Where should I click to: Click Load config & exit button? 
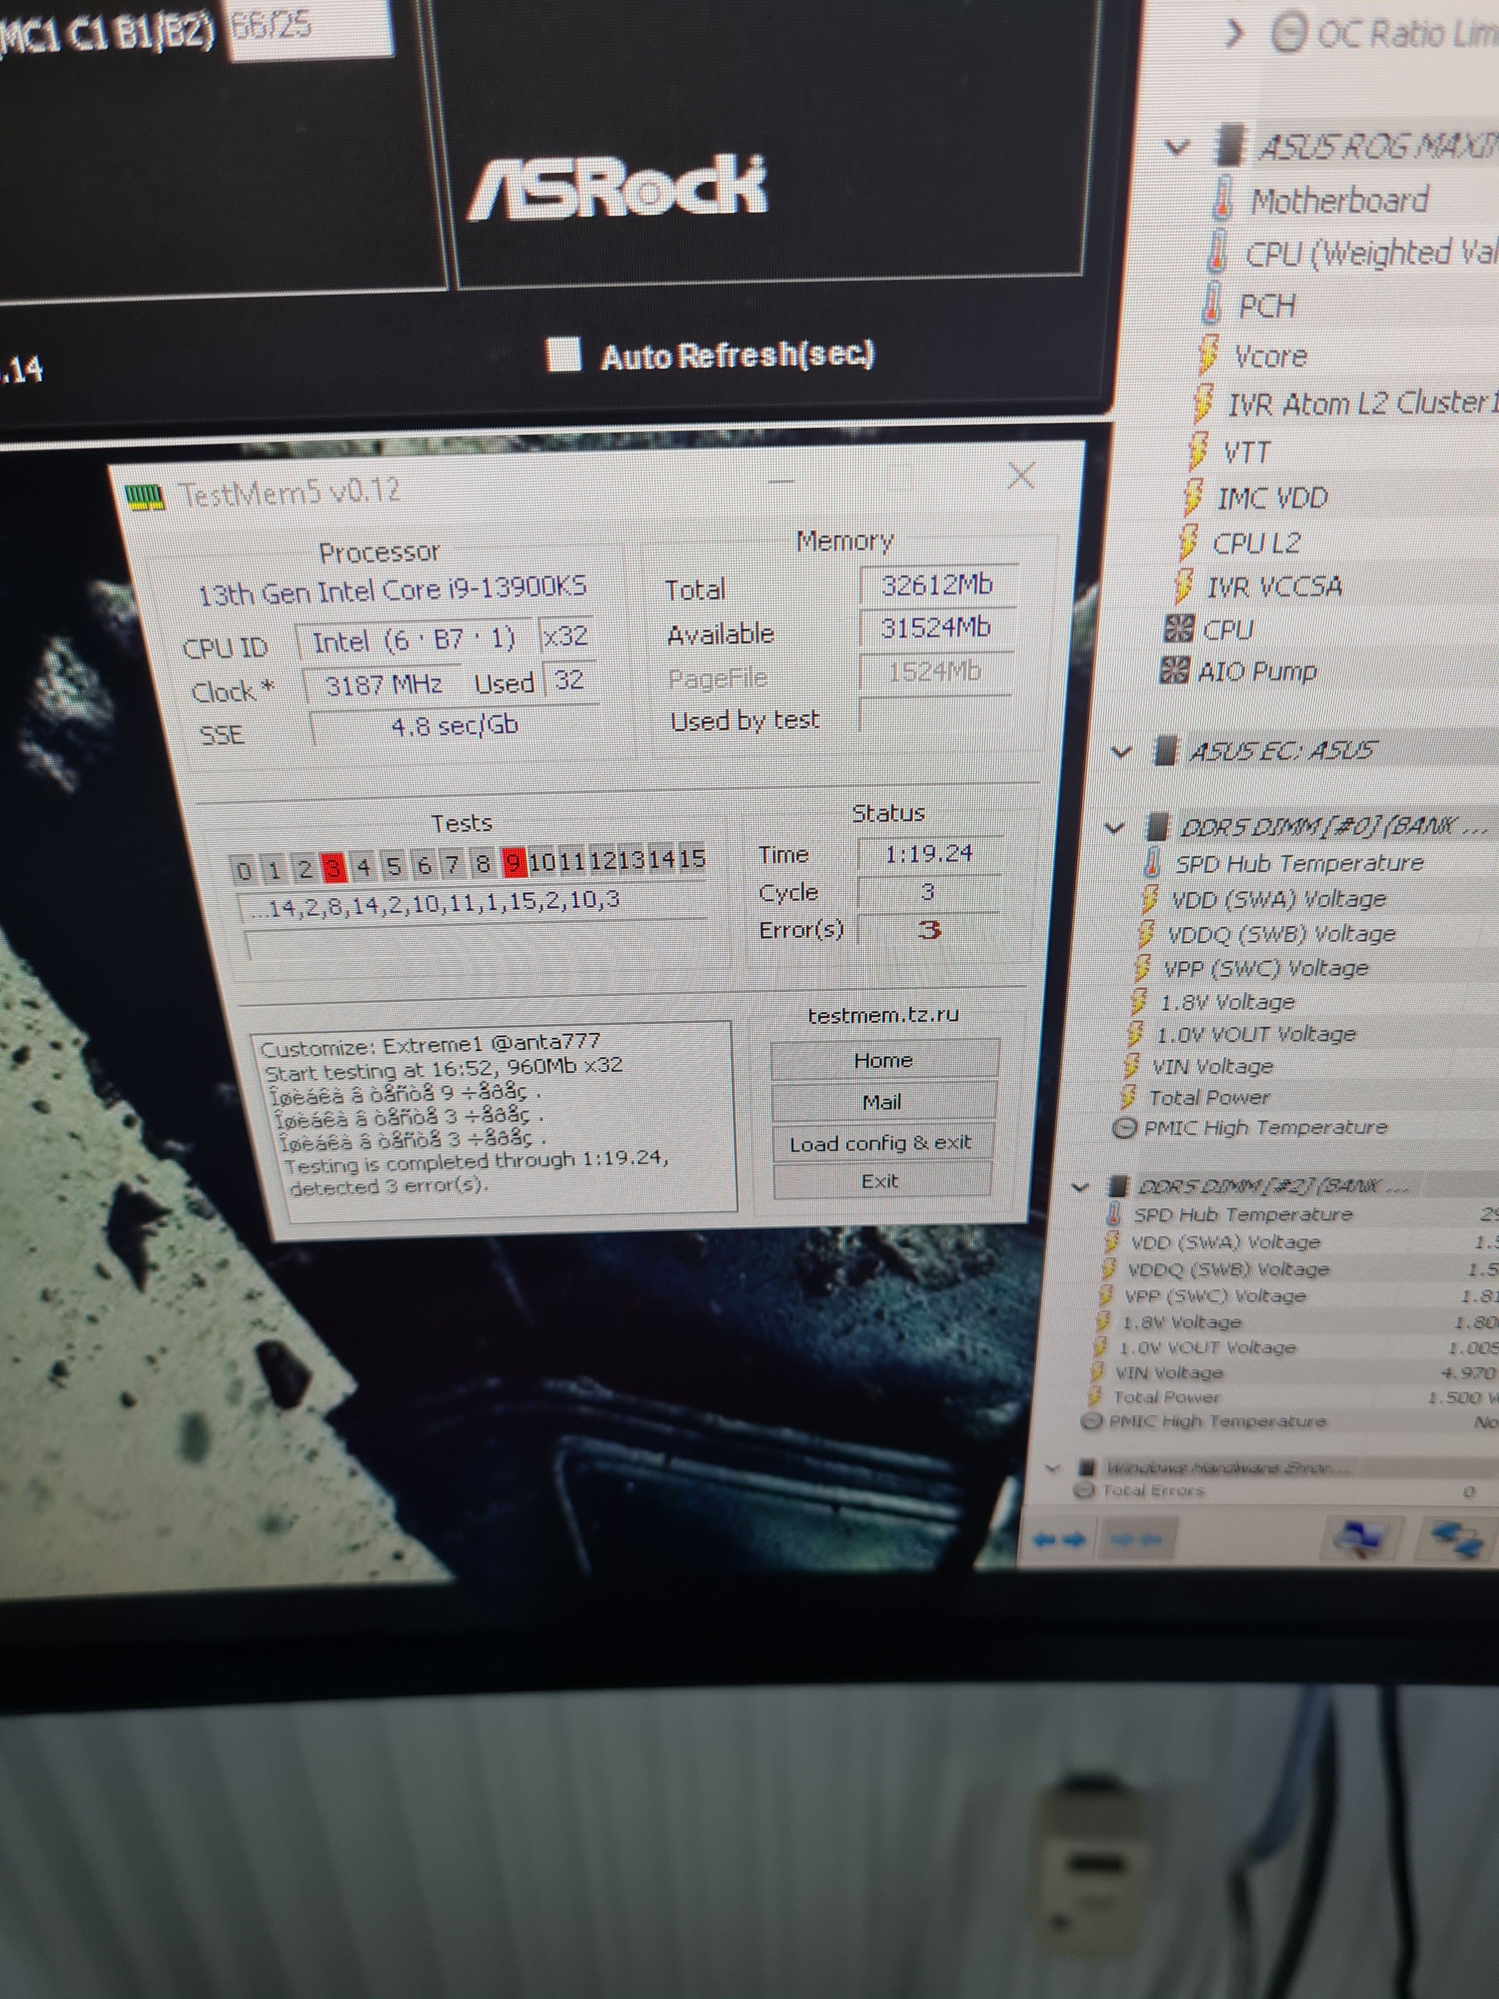click(881, 1142)
